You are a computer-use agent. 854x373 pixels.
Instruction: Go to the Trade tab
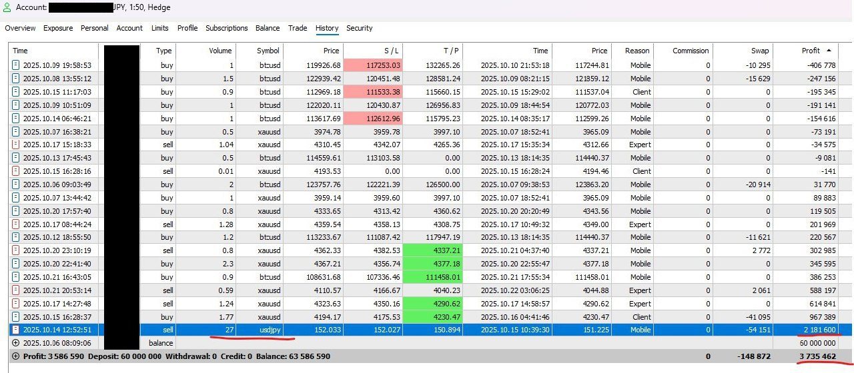click(298, 28)
